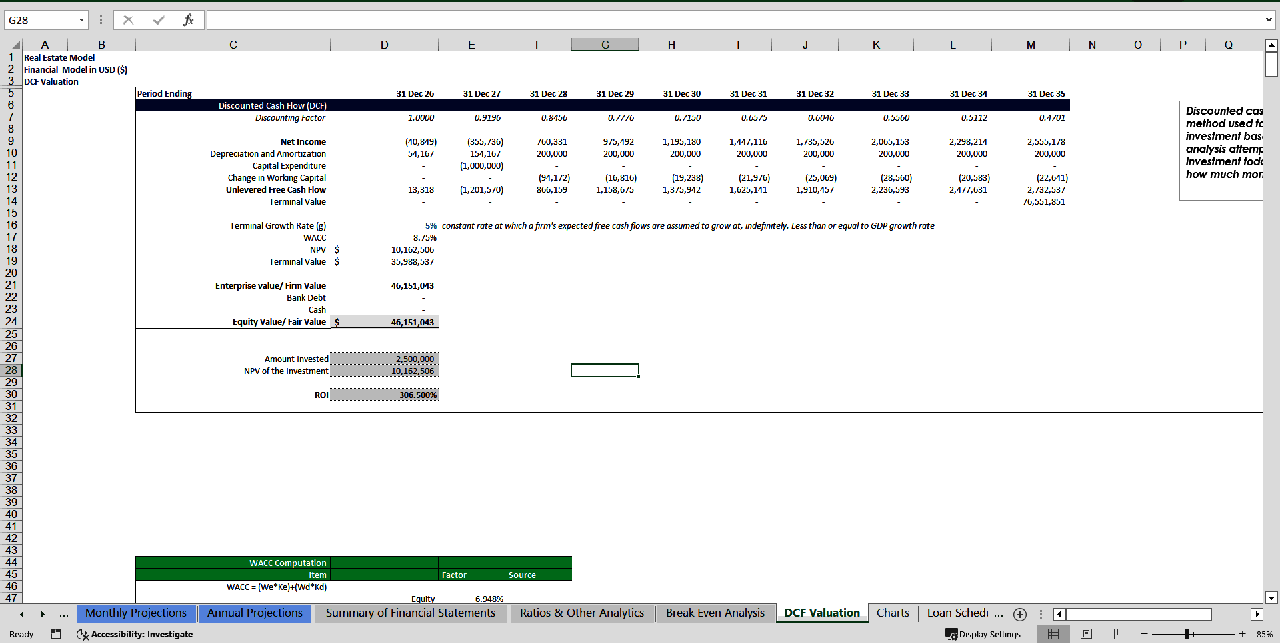The height and width of the screenshot is (644, 1280).
Task: Select the NPV 10,162,506 cell in row 18
Action: (385, 249)
